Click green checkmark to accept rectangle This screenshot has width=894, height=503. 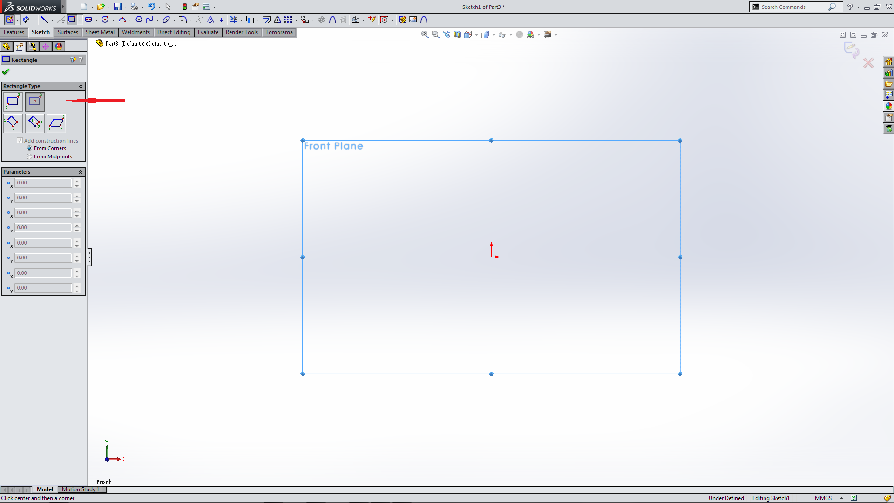click(x=6, y=72)
